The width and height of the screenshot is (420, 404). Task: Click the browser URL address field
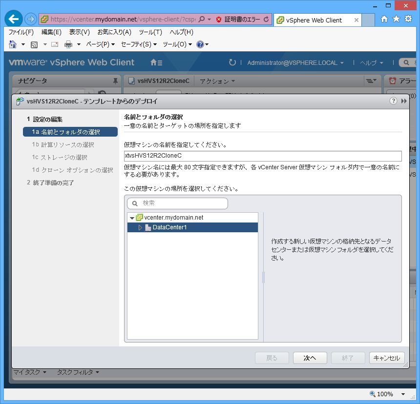[123, 19]
